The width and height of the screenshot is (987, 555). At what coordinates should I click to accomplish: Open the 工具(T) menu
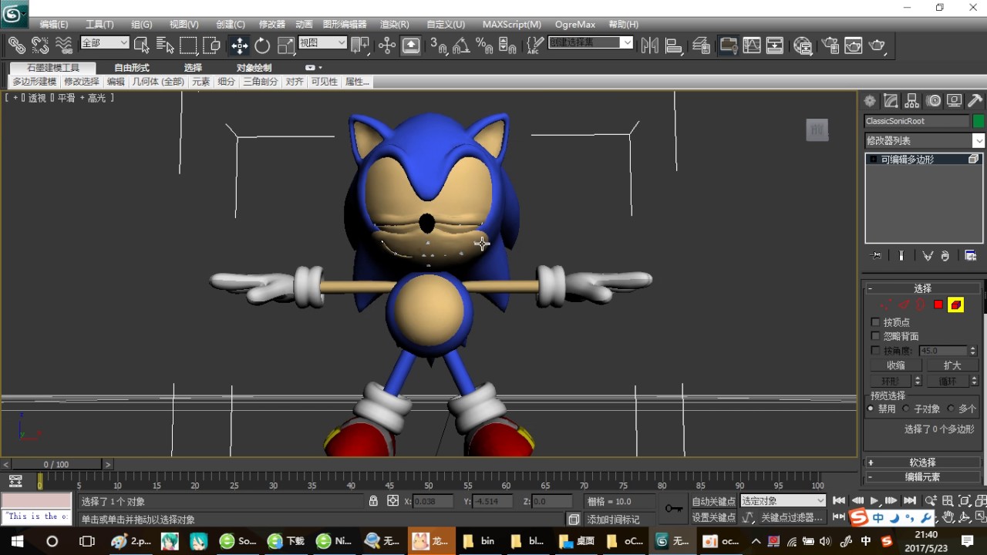pos(99,25)
